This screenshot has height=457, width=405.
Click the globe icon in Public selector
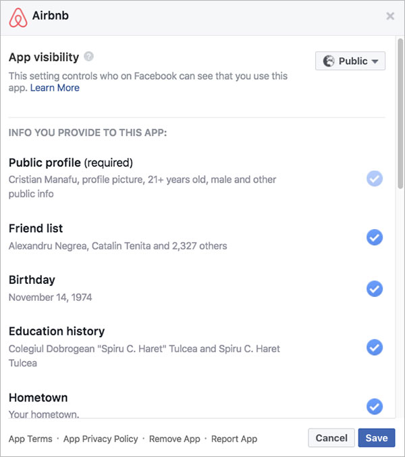[329, 61]
